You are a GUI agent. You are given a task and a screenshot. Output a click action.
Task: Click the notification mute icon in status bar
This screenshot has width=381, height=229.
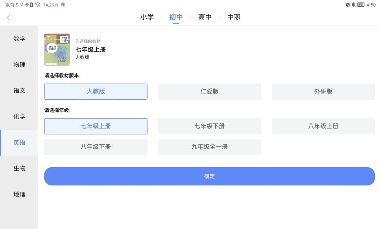coord(353,5)
